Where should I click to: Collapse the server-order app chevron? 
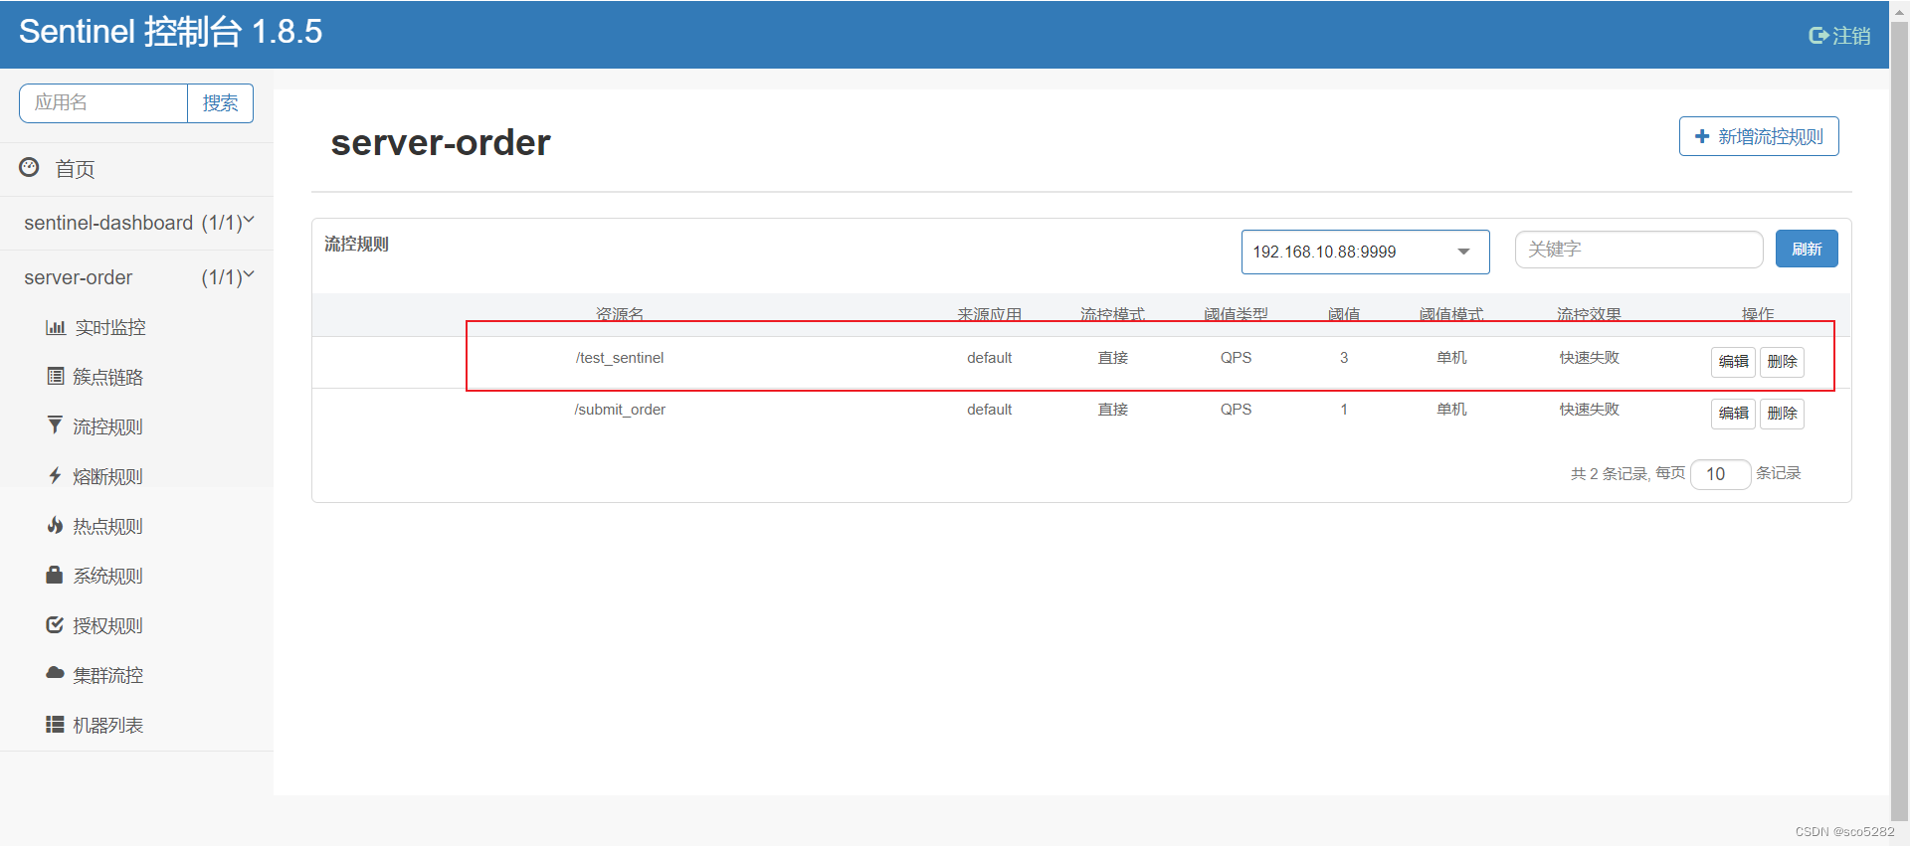click(249, 274)
